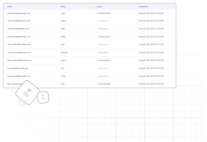This screenshot has height=142, width=207.
Task: Sort by the Status column header
Action: pyautogui.click(x=99, y=7)
